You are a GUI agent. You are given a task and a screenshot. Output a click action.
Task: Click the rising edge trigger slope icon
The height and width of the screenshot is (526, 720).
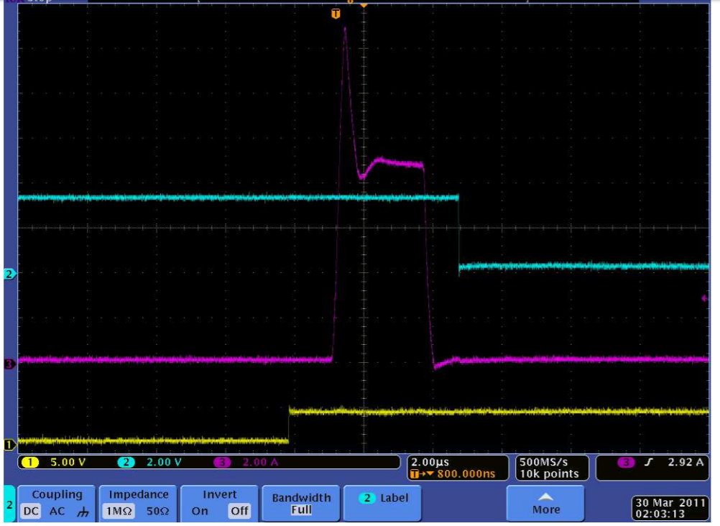pos(648,462)
